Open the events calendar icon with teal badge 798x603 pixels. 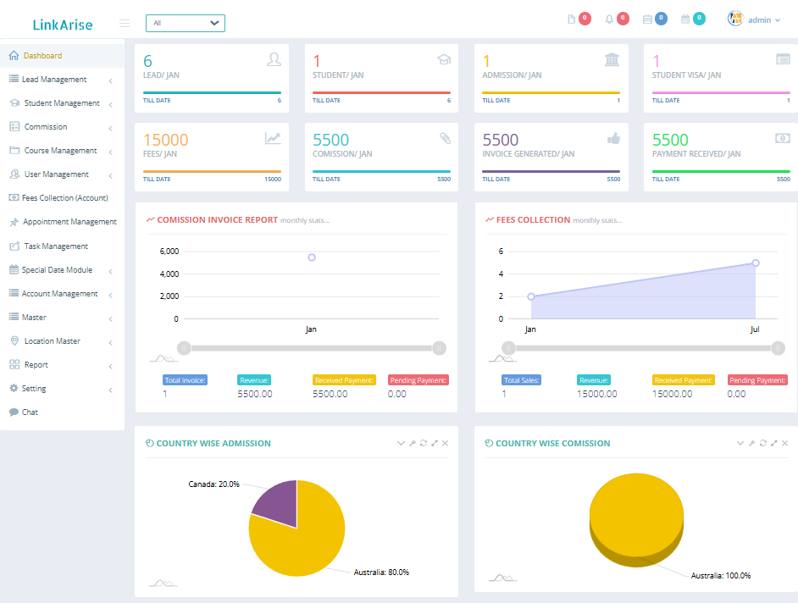[685, 17]
